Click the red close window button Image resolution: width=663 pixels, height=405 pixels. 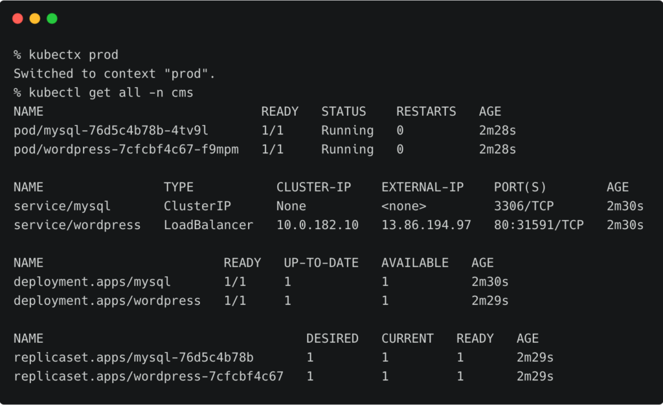(x=17, y=19)
